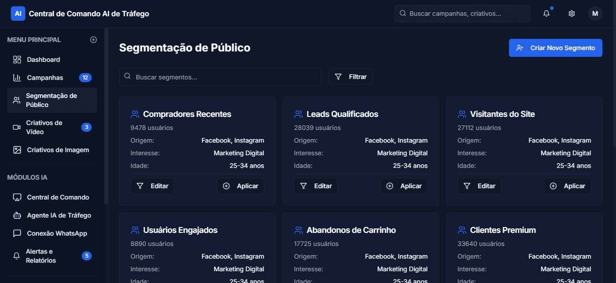Viewport: 616px width, 283px height.
Task: Click the MÓDULOS IA section header
Action: pos(27,177)
